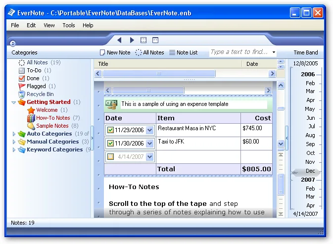The width and height of the screenshot is (333, 244).
Task: Open the View menu
Action: (49, 25)
